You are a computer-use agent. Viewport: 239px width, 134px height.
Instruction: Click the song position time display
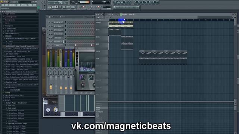coord(58,3)
